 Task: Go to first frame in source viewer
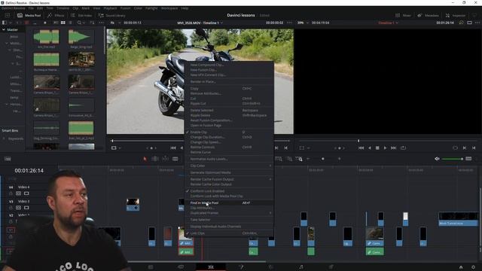pyautogui.click(x=173, y=148)
